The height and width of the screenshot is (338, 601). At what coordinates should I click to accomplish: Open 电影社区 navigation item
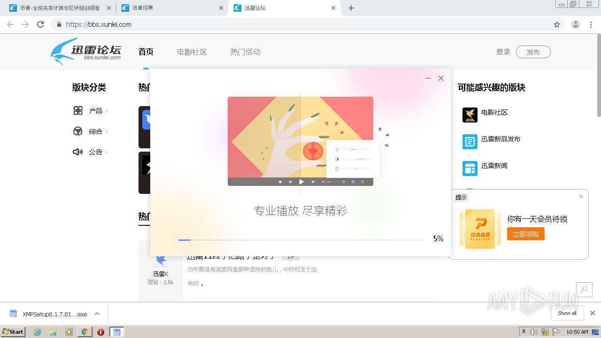tap(192, 52)
